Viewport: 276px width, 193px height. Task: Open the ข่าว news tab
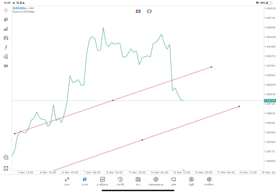click(138, 181)
